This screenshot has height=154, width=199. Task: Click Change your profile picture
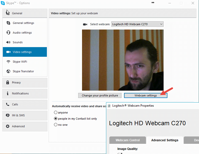pos(100,95)
